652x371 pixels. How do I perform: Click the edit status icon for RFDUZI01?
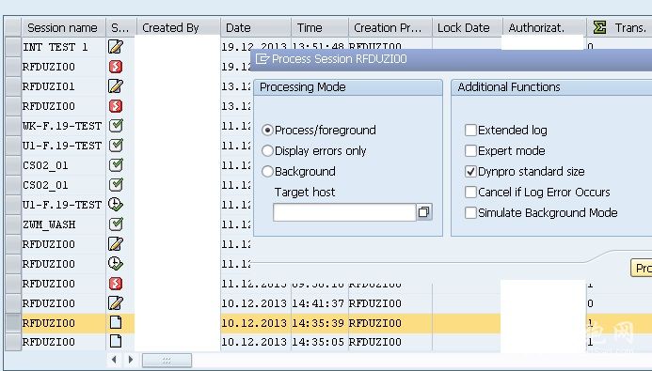[116, 85]
